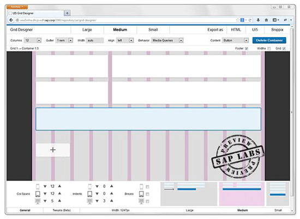Image resolution: width=300 pixels, height=219 pixels.
Task: Open the Align dropdown
Action: click(x=125, y=40)
